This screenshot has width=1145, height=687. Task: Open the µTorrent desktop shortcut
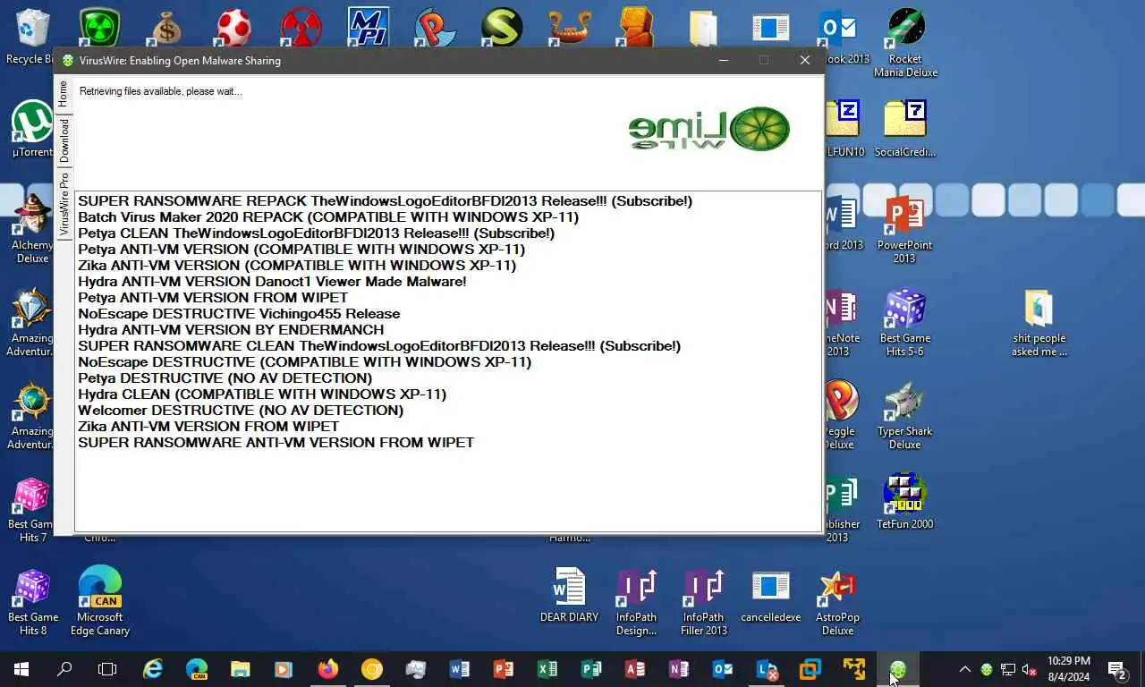click(33, 128)
